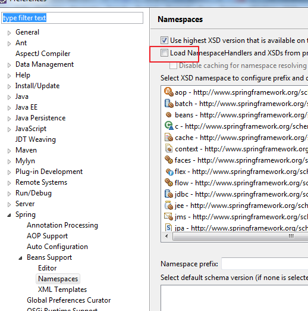This screenshot has width=308, height=311.
Task: Expand the JavaScript node
Action: point(9,129)
